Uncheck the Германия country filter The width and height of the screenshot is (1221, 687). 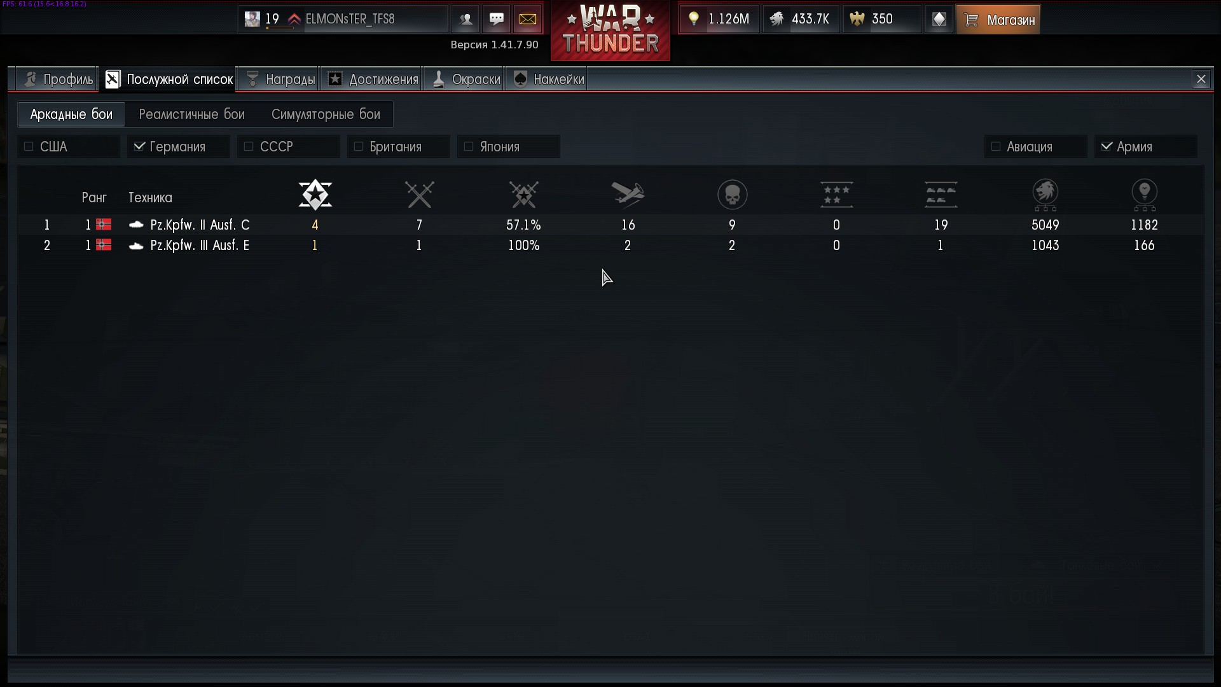click(x=139, y=146)
